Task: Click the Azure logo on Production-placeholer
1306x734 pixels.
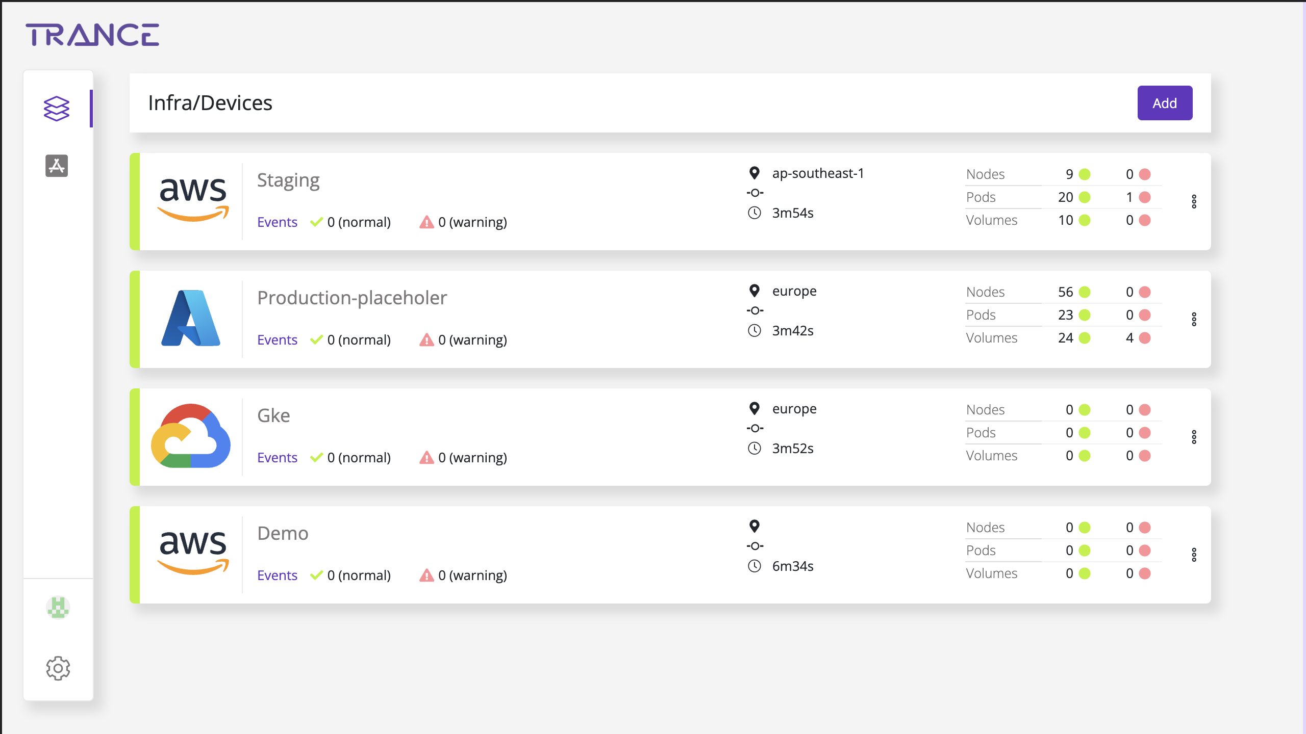Action: 191,318
